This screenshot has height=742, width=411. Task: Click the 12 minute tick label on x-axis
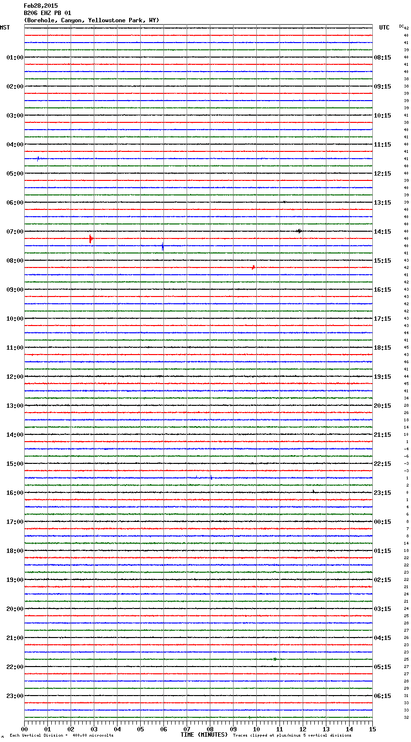(303, 729)
